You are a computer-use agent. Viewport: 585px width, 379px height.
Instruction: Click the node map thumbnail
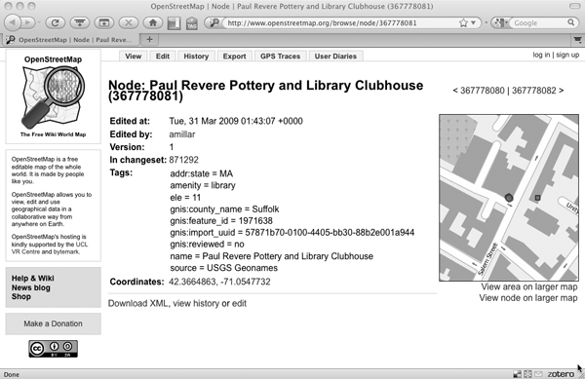tap(509, 198)
